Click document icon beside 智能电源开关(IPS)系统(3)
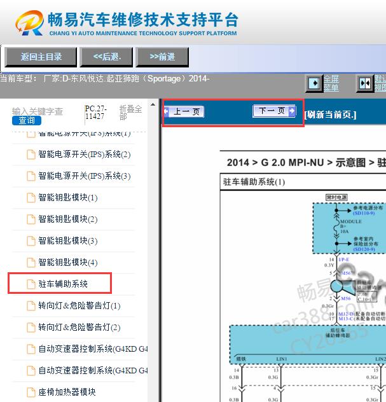The width and height of the screenshot is (386, 402). (31, 176)
